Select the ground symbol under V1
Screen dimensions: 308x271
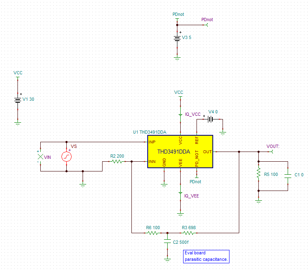tap(17, 124)
